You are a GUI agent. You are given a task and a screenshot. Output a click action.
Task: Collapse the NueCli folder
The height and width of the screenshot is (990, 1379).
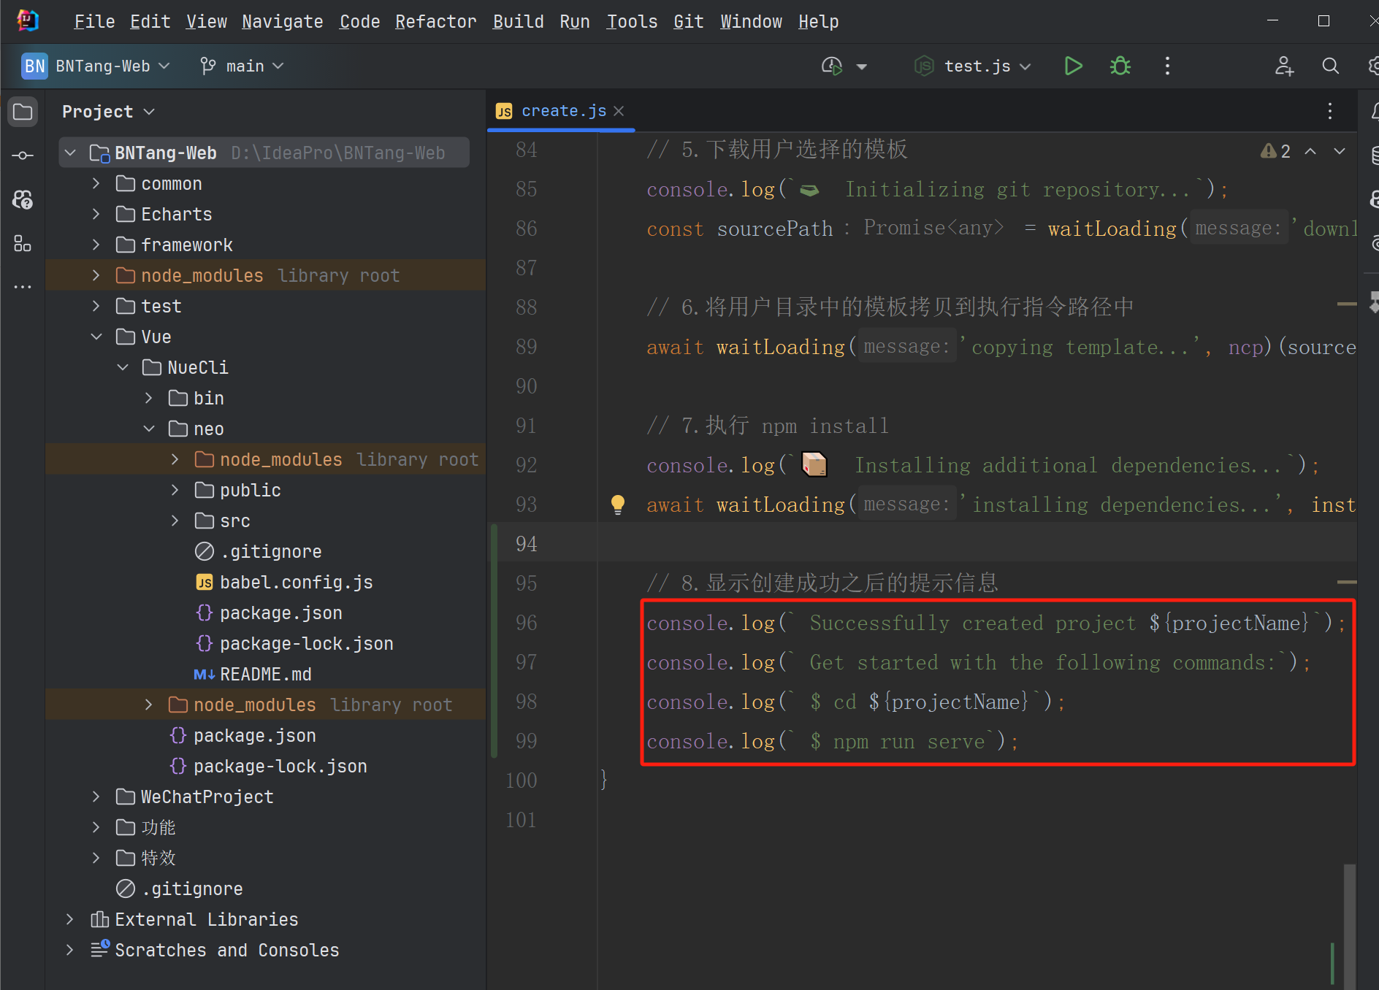pyautogui.click(x=123, y=367)
